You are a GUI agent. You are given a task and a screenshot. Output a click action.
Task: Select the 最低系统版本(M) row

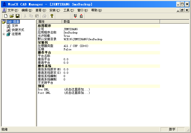pyautogui.click(x=98, y=69)
